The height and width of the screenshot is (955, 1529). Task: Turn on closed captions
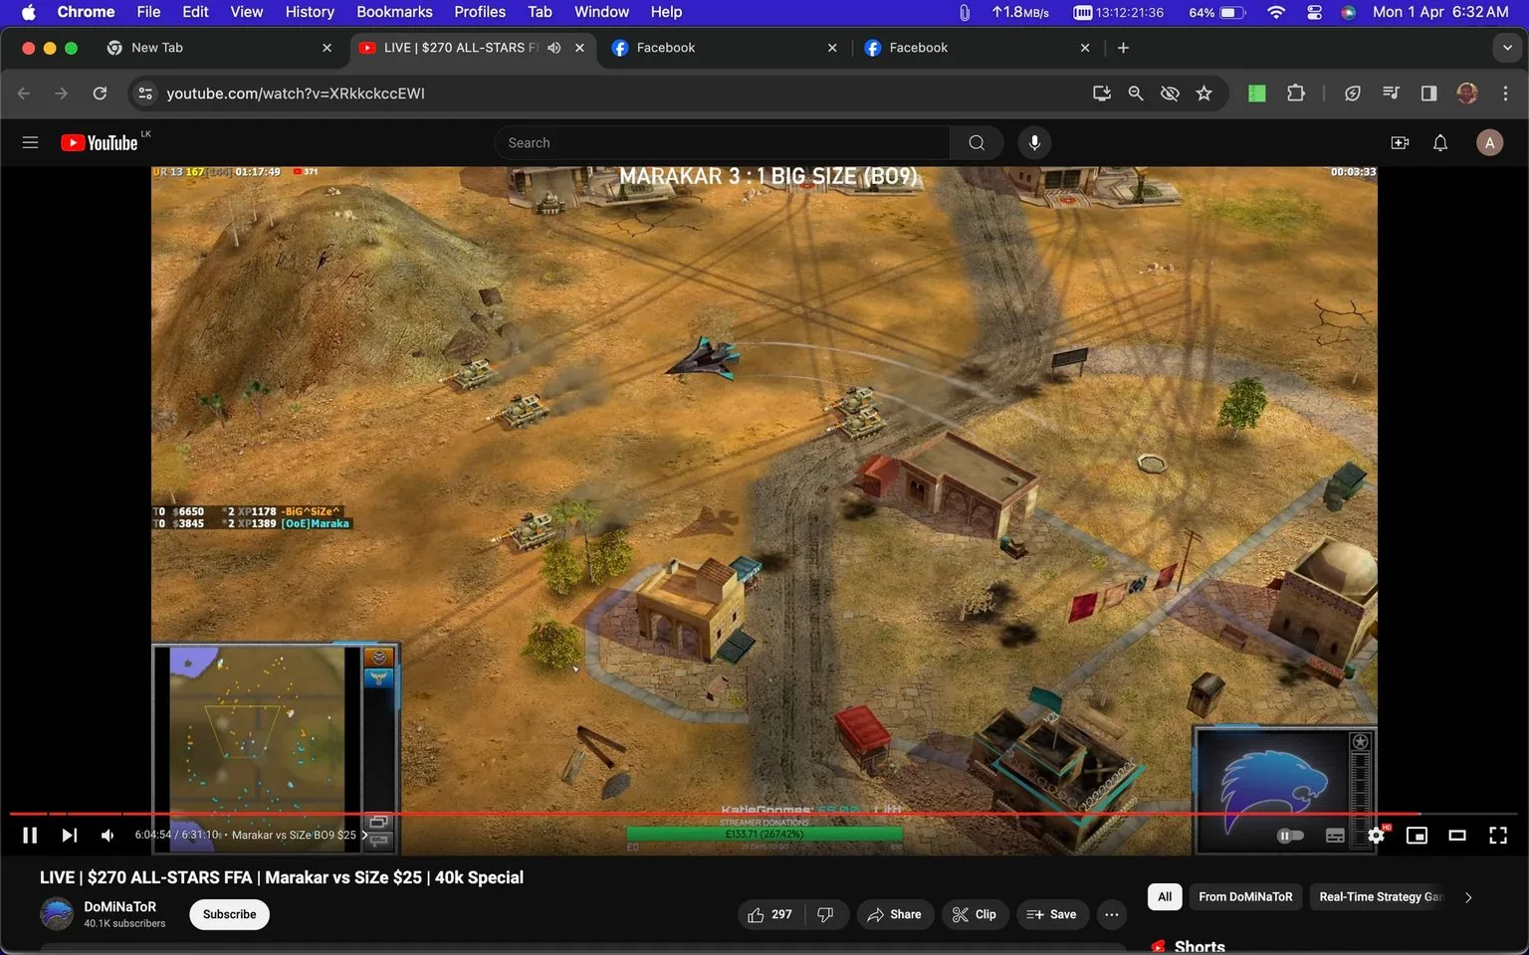1335,835
